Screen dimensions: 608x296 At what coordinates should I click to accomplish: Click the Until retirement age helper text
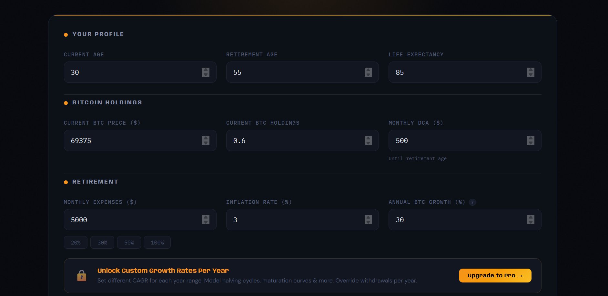tap(417, 158)
